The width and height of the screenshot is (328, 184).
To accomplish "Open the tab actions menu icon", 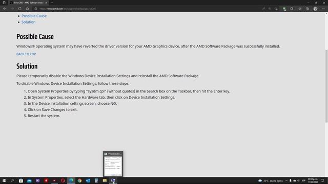I will (x=4, y=3).
